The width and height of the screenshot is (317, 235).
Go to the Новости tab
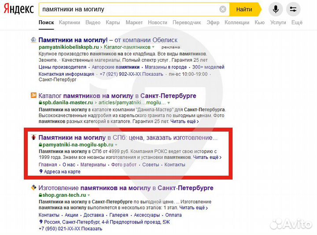click(158, 22)
